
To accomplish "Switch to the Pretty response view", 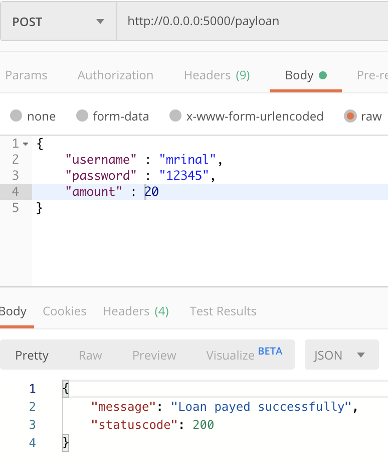I will (32, 355).
